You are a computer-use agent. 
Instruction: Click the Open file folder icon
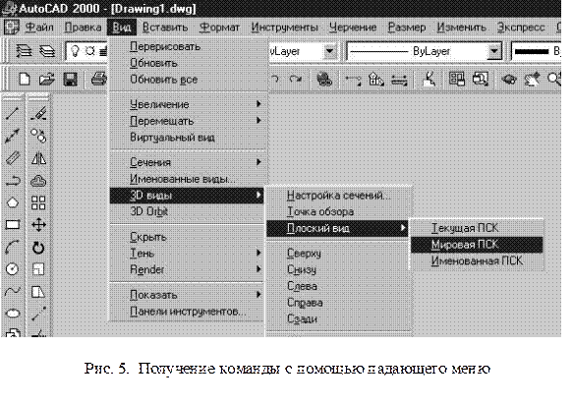(47, 79)
